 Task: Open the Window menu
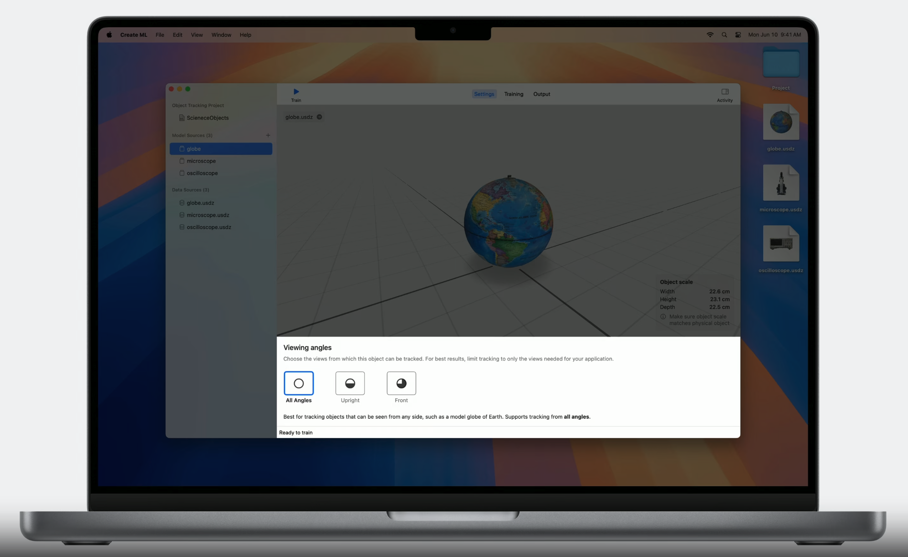(221, 35)
